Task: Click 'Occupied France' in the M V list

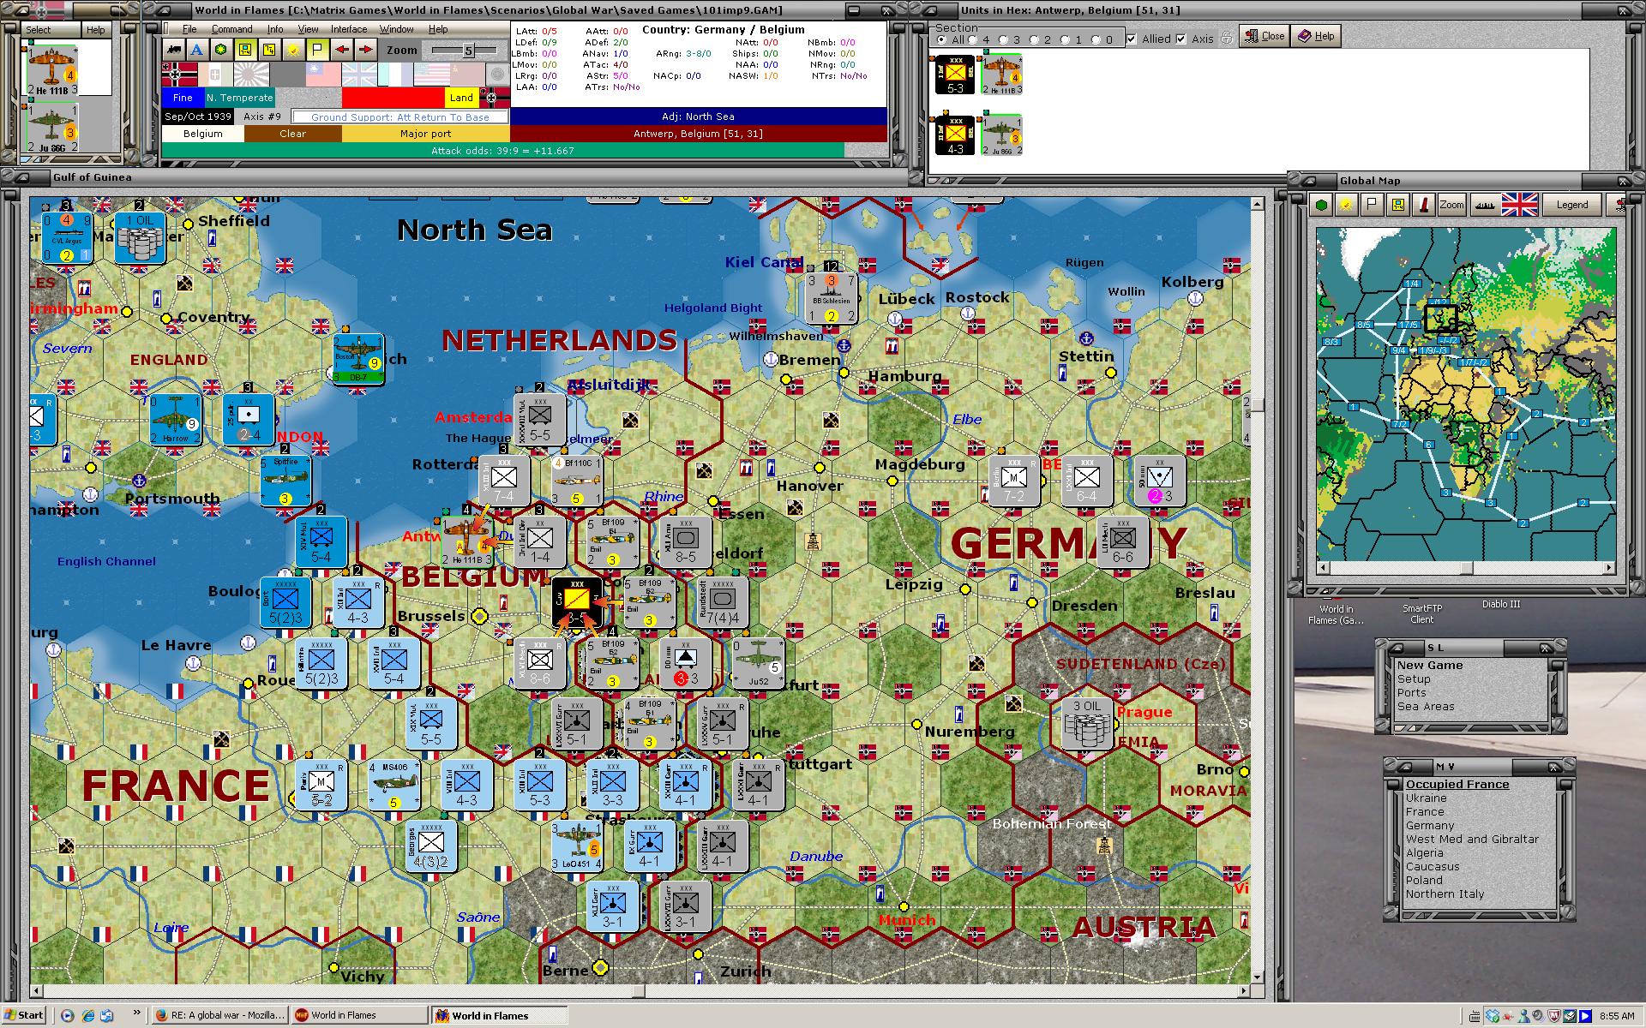Action: tap(1457, 784)
